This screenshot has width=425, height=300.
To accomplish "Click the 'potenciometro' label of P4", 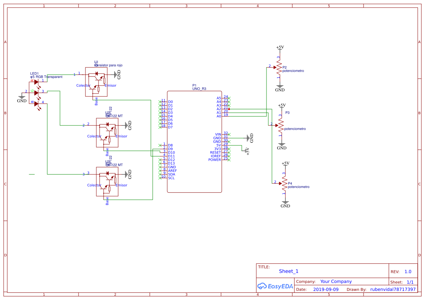I will [x=299, y=187].
